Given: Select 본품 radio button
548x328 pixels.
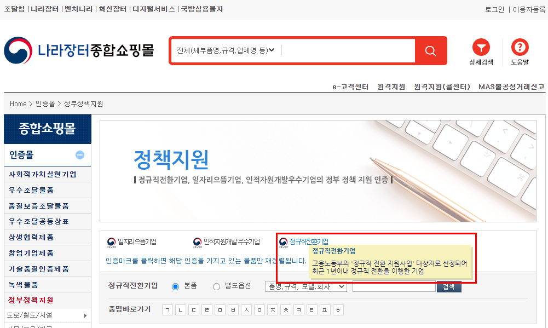Looking at the screenshot, I should (175, 287).
